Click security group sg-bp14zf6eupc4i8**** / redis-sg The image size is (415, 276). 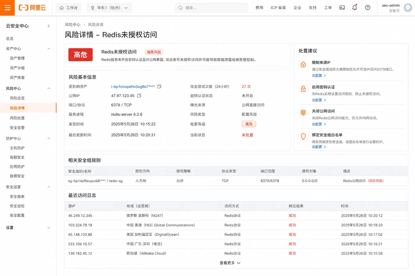[95, 181]
